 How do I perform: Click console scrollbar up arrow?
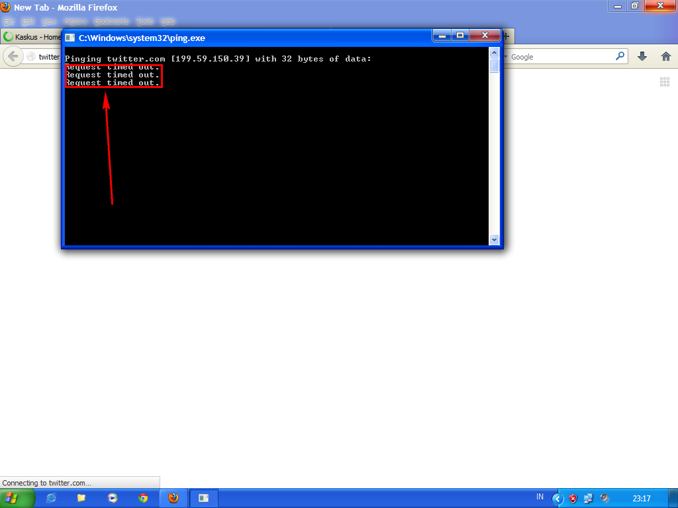494,53
